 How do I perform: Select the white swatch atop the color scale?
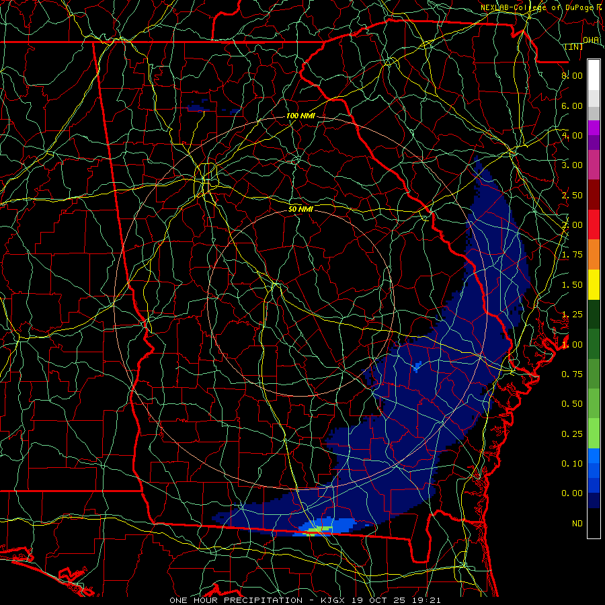point(594,75)
